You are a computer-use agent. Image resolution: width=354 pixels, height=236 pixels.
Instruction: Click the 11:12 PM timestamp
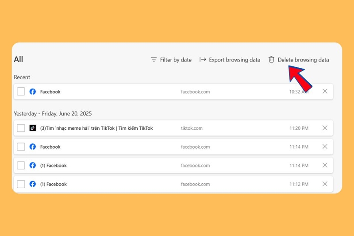pyautogui.click(x=299, y=184)
